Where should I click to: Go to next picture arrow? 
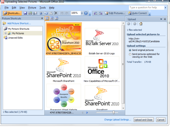pos(87,113)
